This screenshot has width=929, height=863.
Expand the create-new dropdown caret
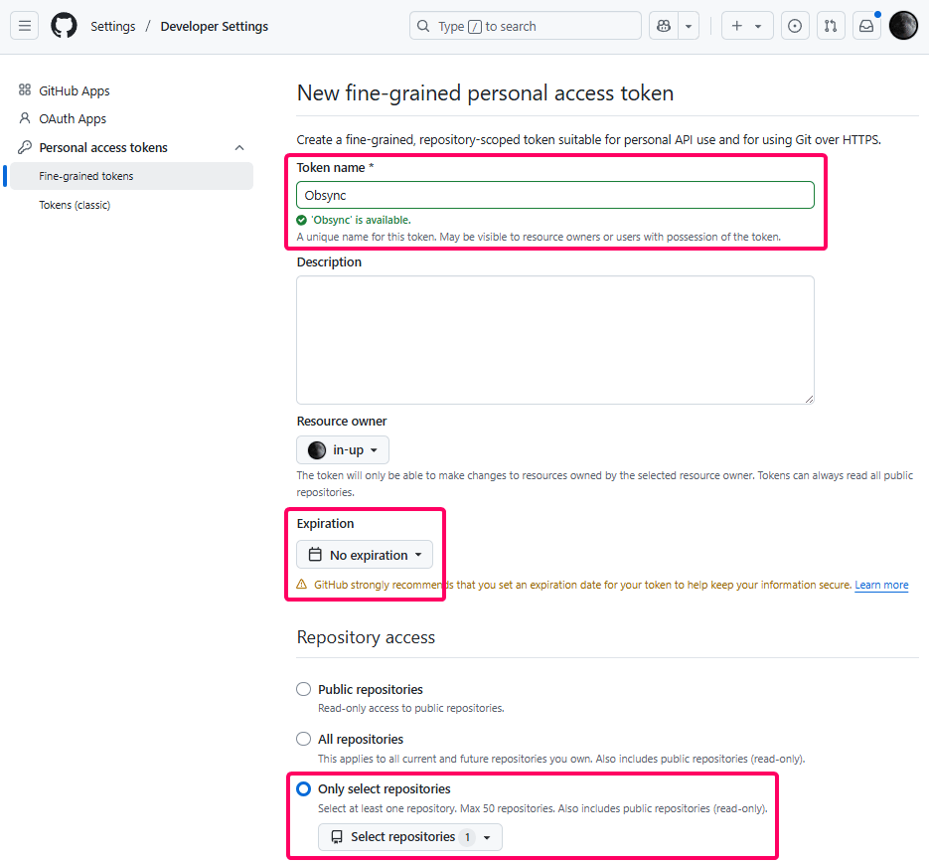758,26
